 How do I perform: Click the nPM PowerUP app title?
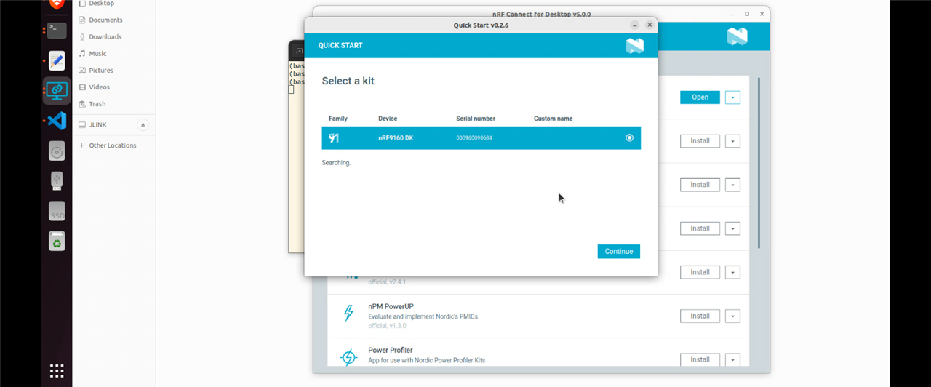coord(391,306)
